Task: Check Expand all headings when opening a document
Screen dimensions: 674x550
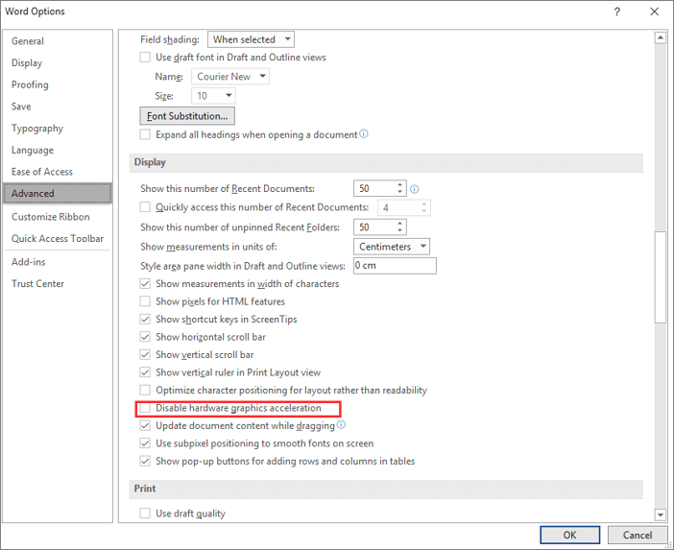Action: click(145, 134)
